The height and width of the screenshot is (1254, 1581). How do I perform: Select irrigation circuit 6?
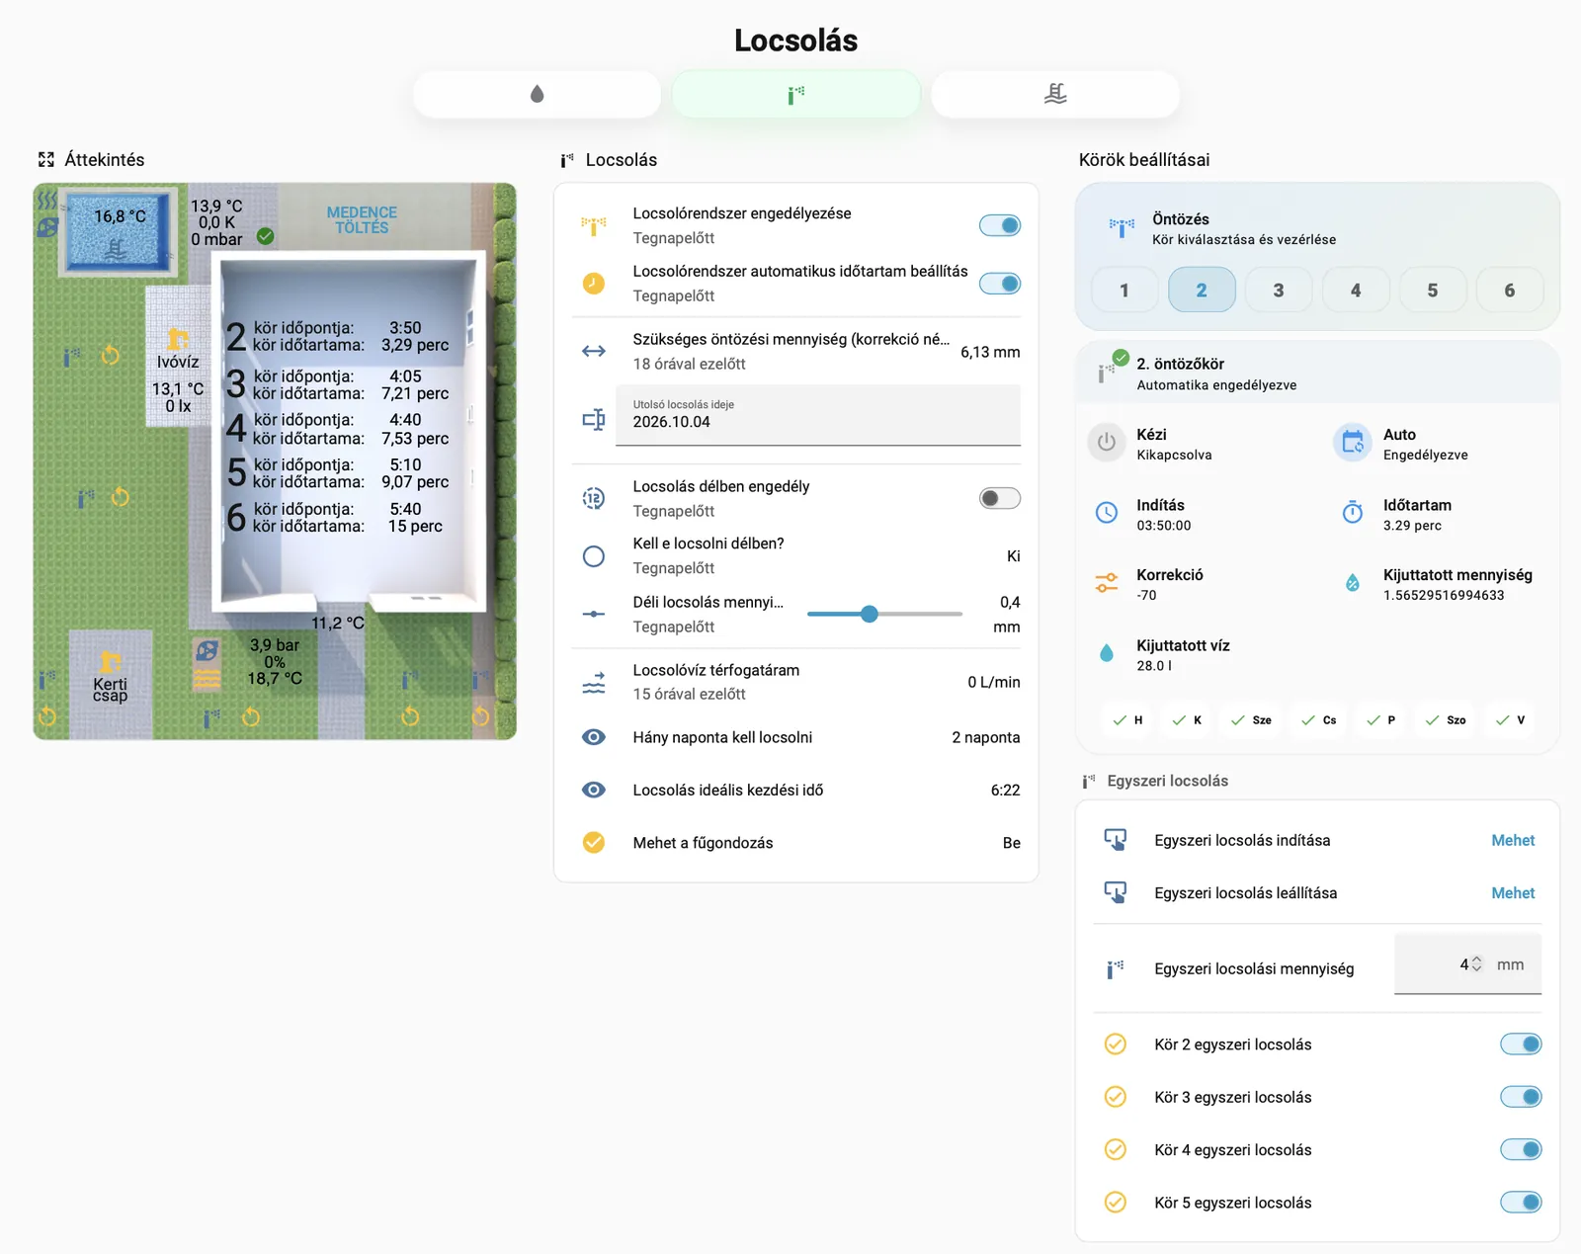pyautogui.click(x=1510, y=290)
